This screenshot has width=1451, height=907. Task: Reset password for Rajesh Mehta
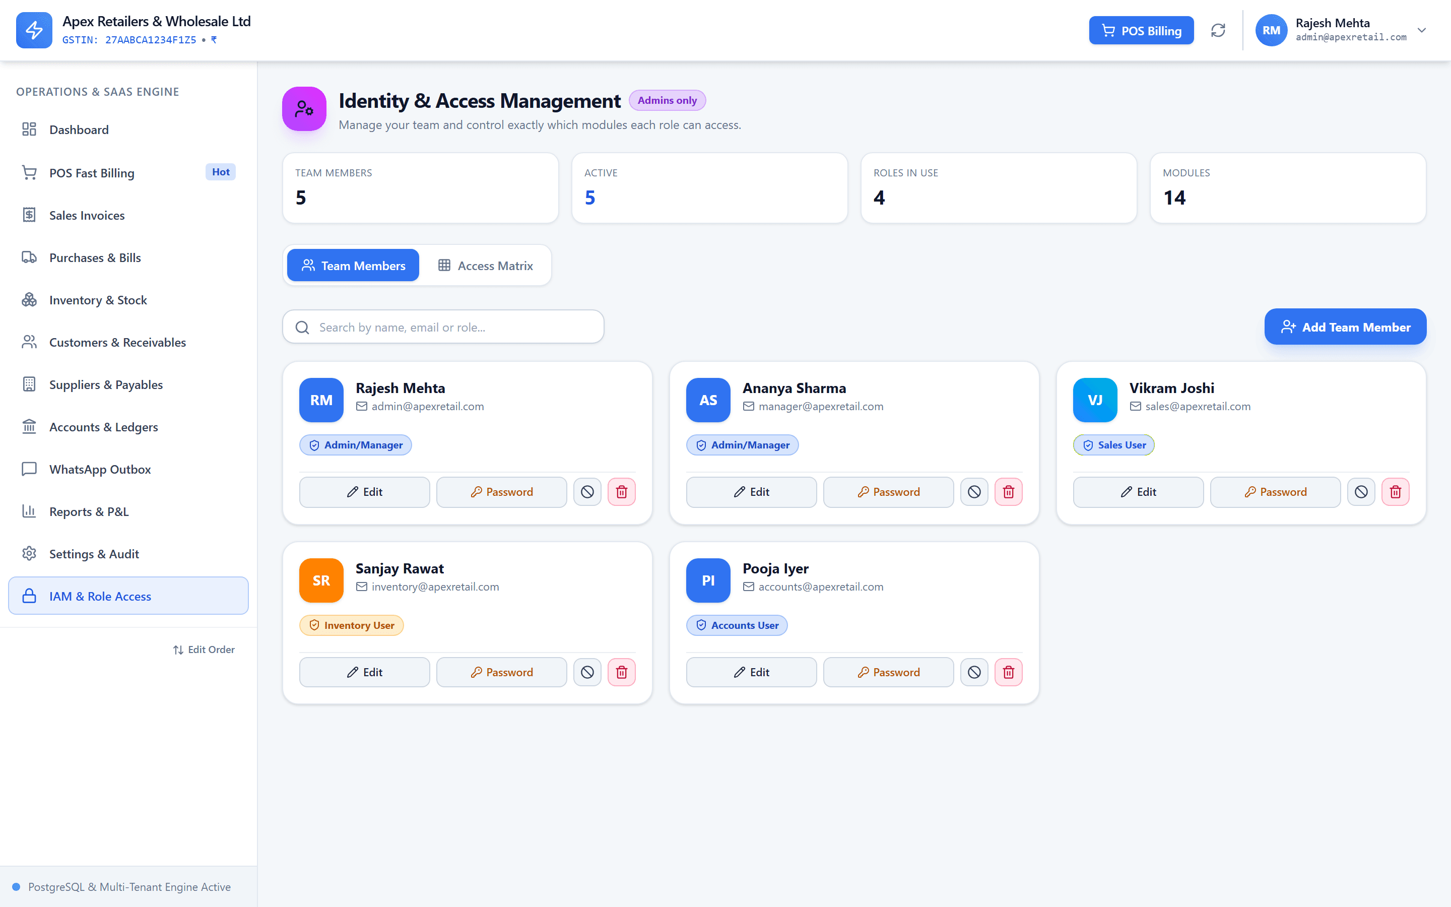coord(501,492)
